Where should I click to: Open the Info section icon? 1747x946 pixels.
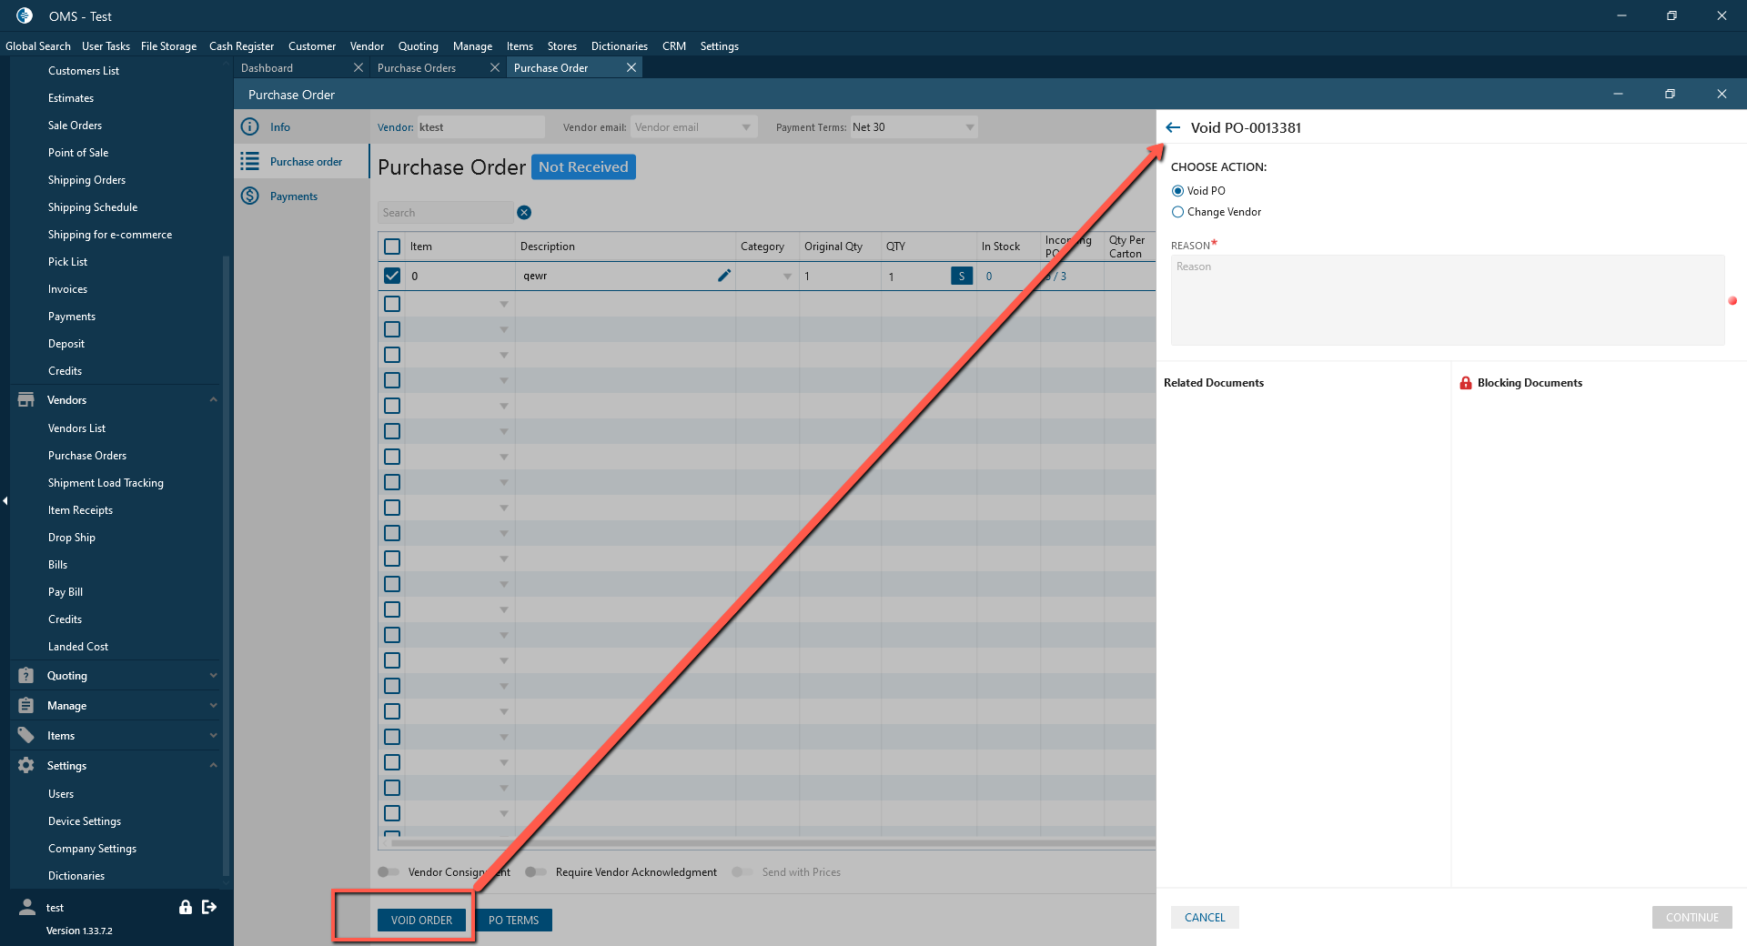(250, 126)
